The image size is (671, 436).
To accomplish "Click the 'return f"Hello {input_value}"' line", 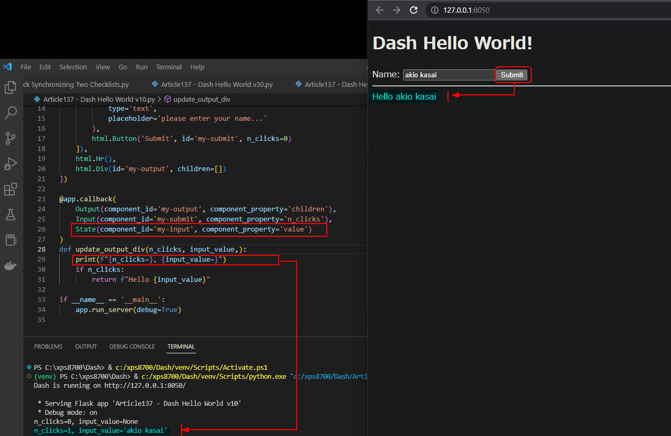I will (x=151, y=279).
